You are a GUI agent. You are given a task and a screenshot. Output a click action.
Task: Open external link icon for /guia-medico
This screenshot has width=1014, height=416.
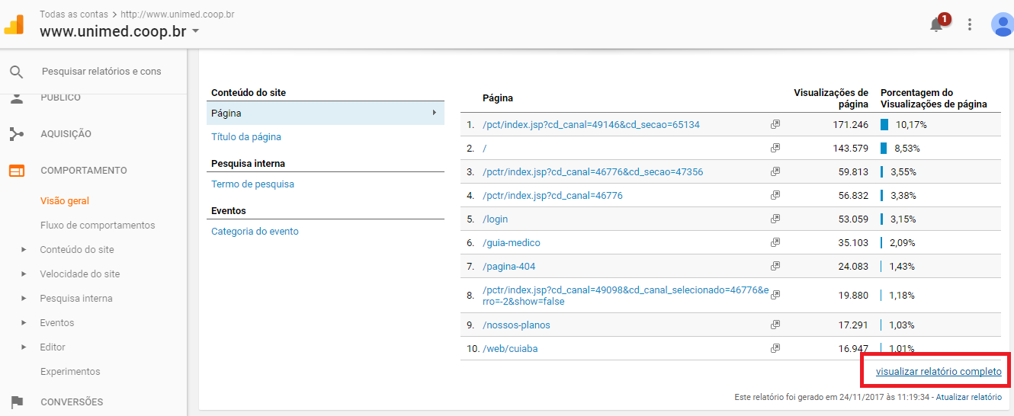(x=775, y=242)
